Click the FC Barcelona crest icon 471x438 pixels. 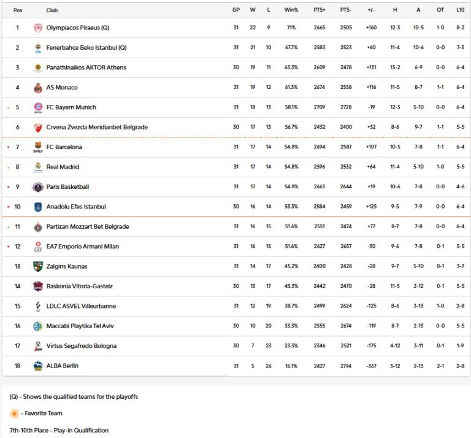(x=38, y=147)
